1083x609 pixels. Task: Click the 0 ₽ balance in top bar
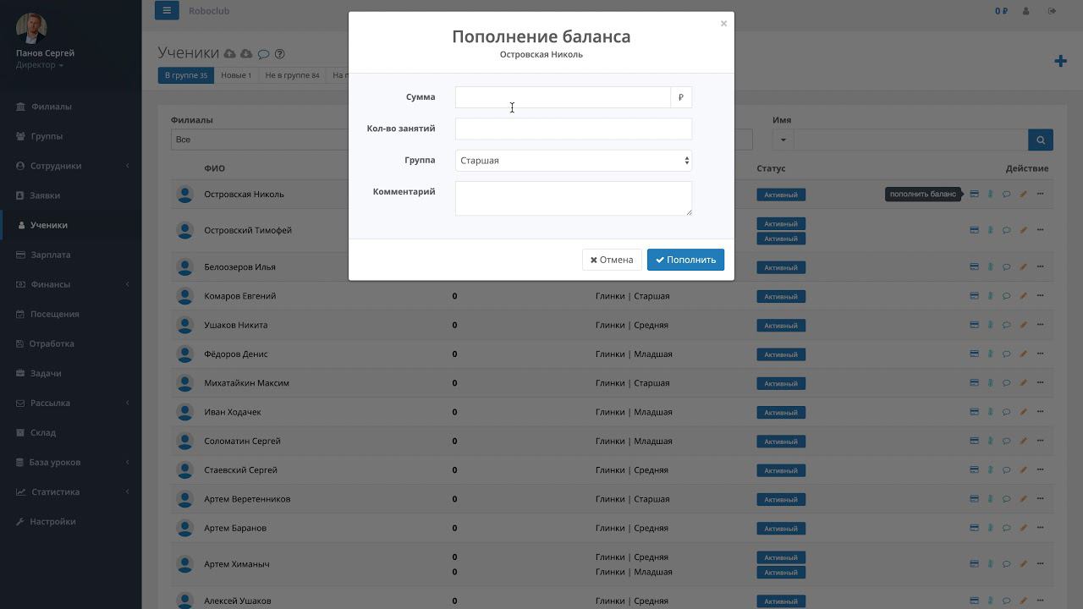[1001, 11]
